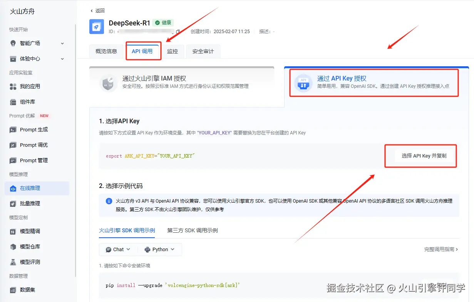Open the Chat type dropdown

(x=118, y=250)
